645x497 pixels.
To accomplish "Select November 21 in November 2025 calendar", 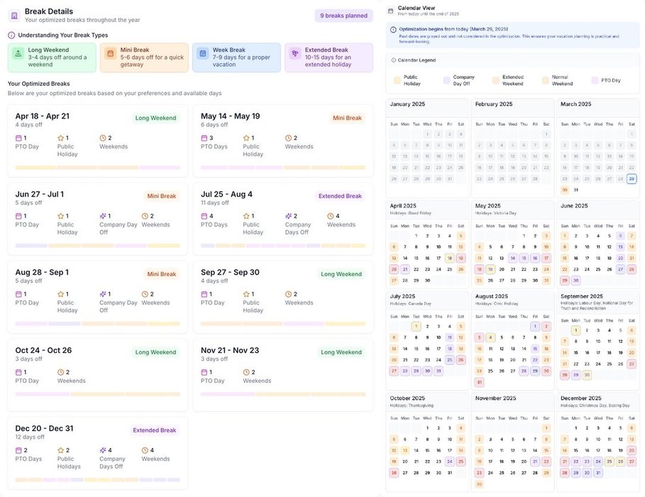I will 535,461.
